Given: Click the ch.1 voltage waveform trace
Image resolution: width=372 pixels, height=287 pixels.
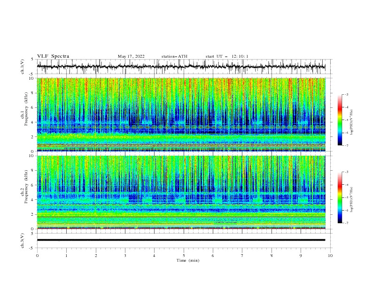Looking at the screenshot, I should coord(181,67).
